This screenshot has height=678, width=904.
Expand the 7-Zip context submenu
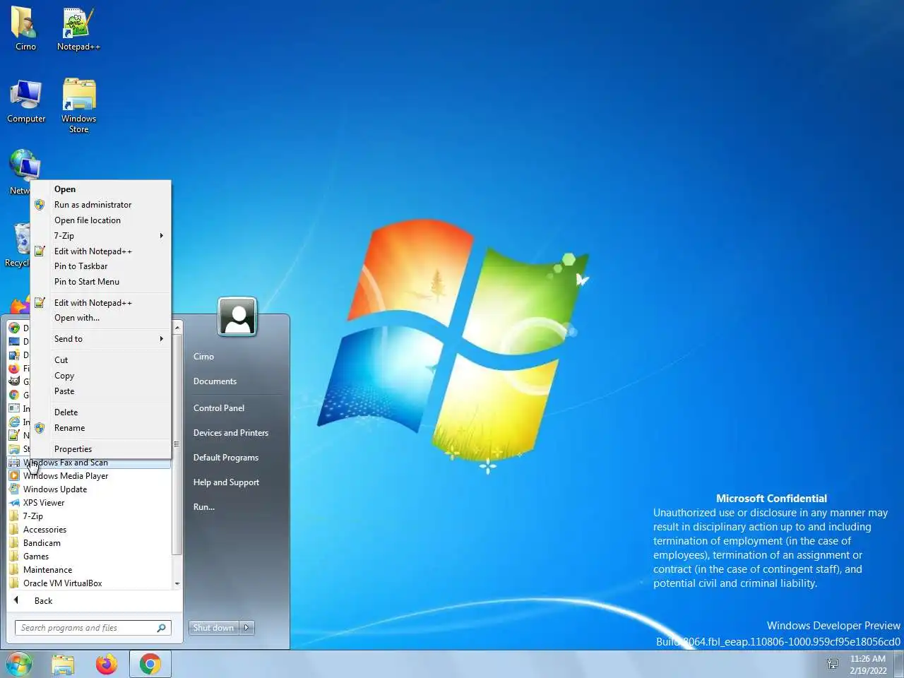(x=101, y=236)
